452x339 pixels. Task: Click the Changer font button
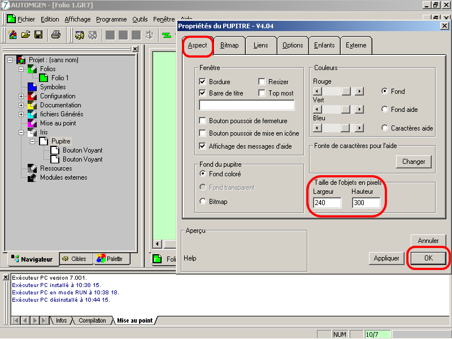click(x=414, y=162)
